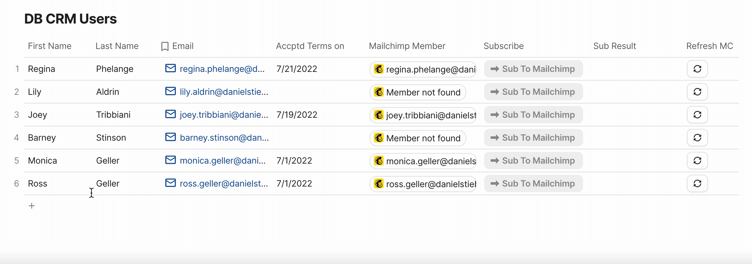Click Barney's Member not found chip
The height and width of the screenshot is (264, 752).
[418, 138]
